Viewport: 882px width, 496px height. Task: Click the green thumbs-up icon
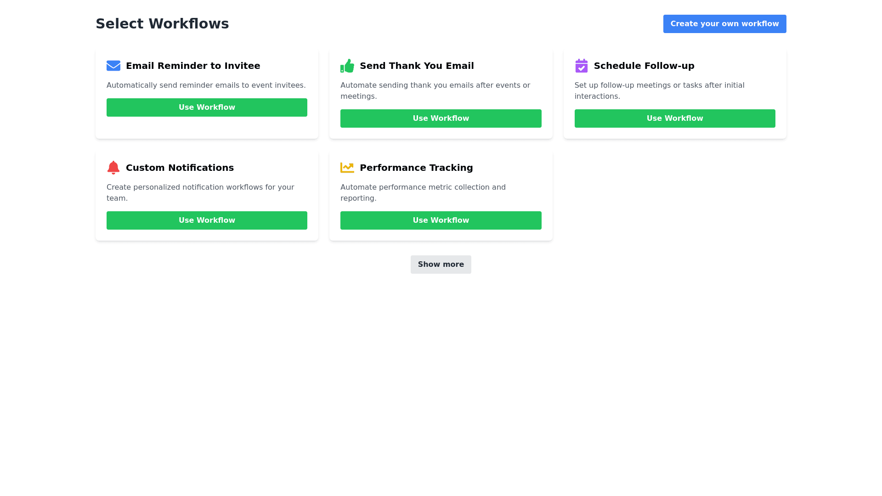347,66
